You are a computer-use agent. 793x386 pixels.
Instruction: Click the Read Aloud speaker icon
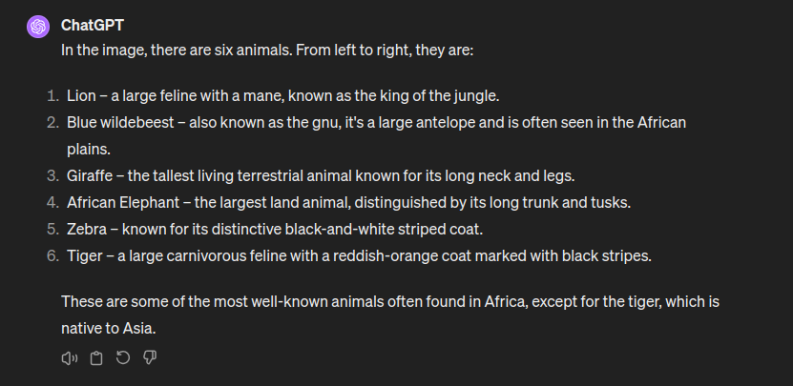coord(70,358)
